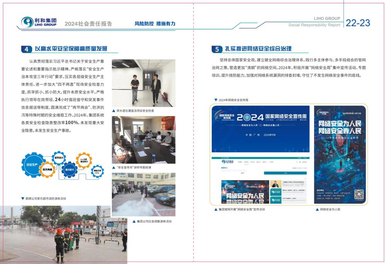Open the 安全宣传月 lecture meeting photo
The height and width of the screenshot is (264, 386).
click(x=143, y=140)
